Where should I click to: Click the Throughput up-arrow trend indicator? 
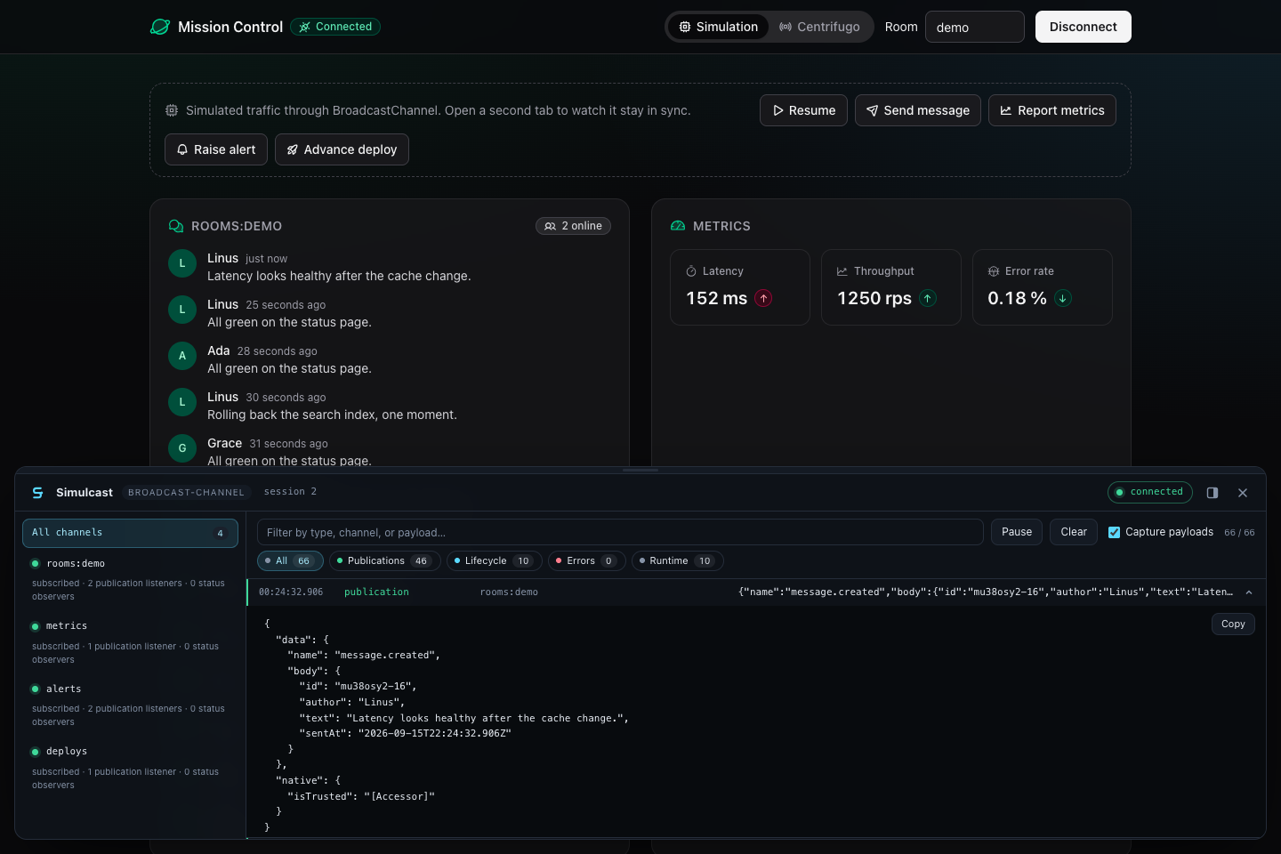coord(928,298)
